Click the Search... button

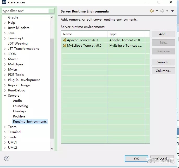pyautogui.click(x=163, y=62)
